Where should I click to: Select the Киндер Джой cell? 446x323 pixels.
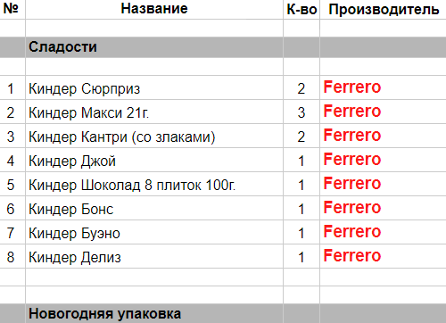click(x=154, y=161)
